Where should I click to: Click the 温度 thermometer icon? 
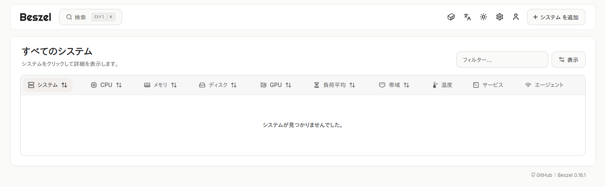coord(435,85)
